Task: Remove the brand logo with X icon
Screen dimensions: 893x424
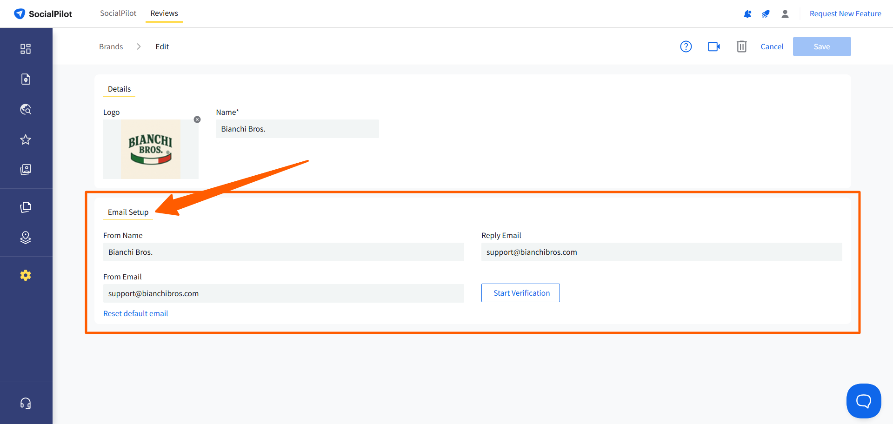Action: (x=197, y=119)
